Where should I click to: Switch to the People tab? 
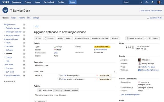[x=14, y=18]
